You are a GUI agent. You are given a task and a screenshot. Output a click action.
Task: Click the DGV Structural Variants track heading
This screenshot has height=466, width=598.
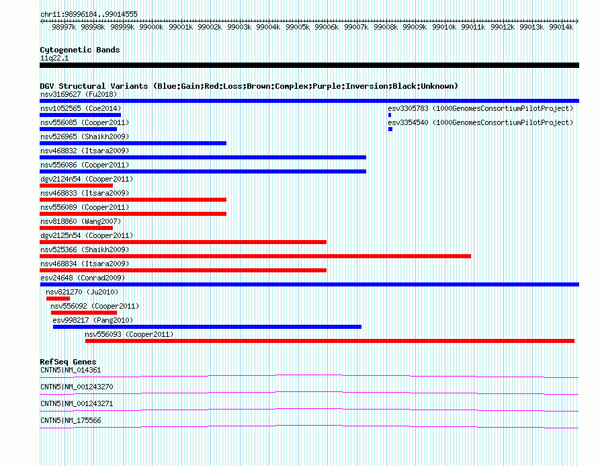coord(249,86)
